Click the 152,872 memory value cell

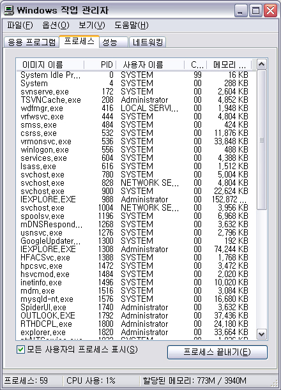click(229, 199)
